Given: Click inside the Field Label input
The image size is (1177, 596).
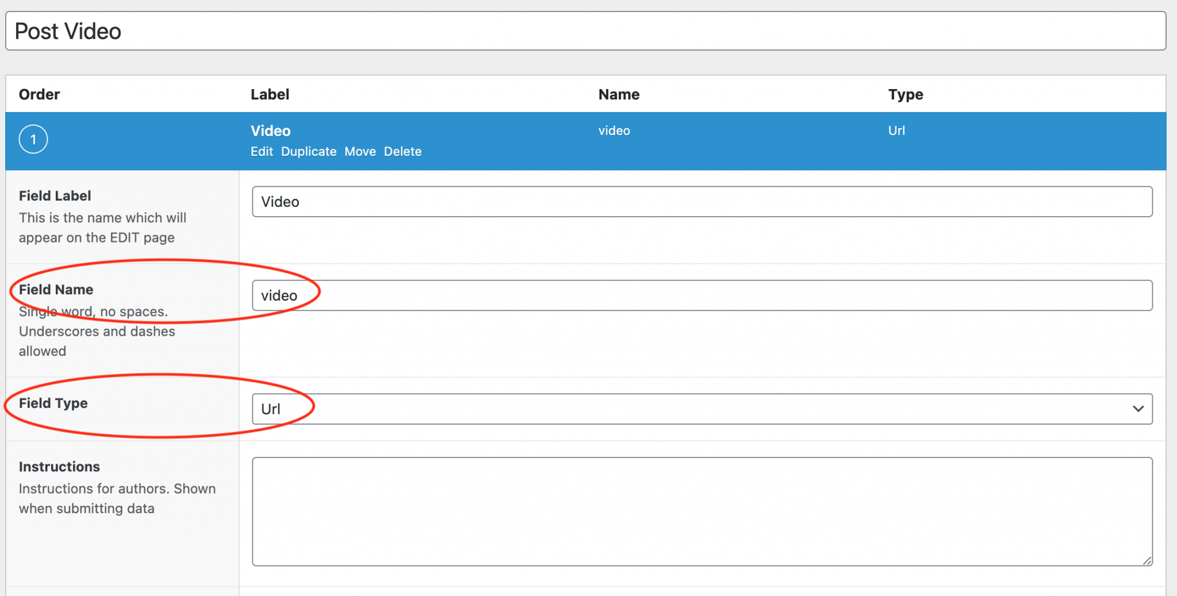Looking at the screenshot, I should tap(701, 202).
